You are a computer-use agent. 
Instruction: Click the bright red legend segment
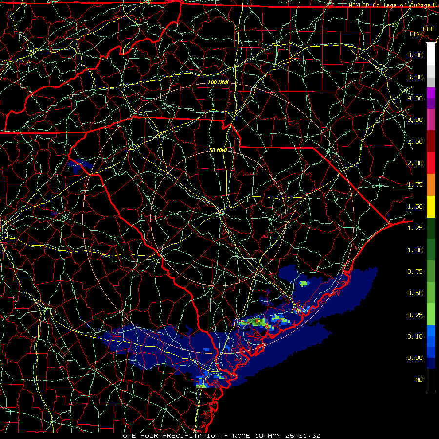pos(431,163)
